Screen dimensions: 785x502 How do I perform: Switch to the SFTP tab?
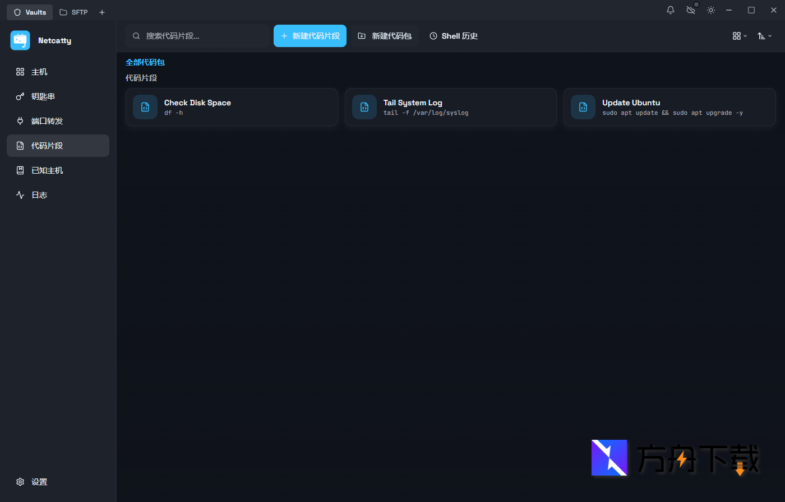73,12
